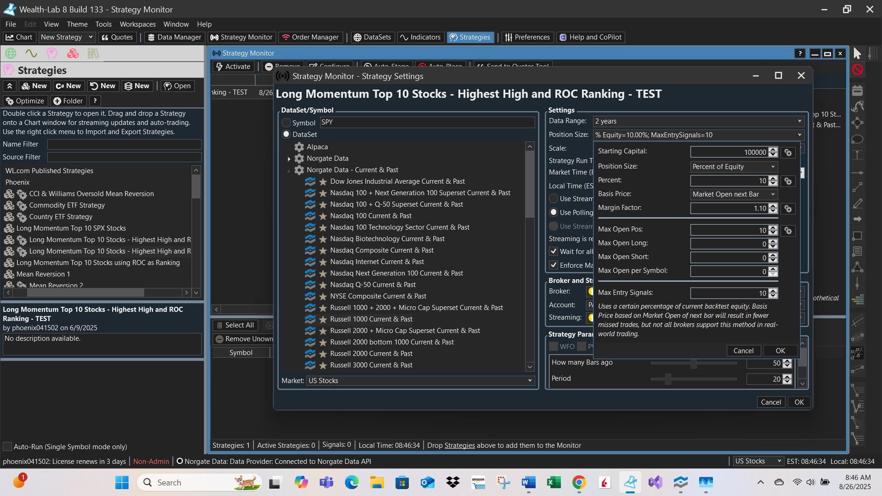Viewport: 882px width, 496px height.
Task: Increase the Starting Capital stepper
Action: [x=773, y=150]
